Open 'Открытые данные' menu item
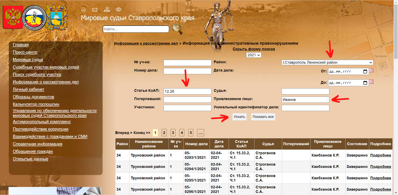The image size is (398, 195). (31, 159)
